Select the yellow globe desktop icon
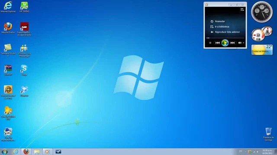 (x=8, y=93)
